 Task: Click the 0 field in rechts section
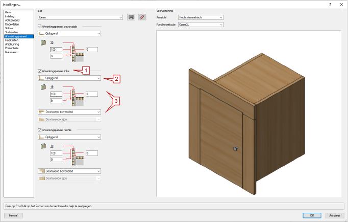click(x=92, y=153)
